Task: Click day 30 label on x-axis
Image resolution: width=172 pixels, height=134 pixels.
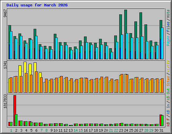Action: point(156,130)
